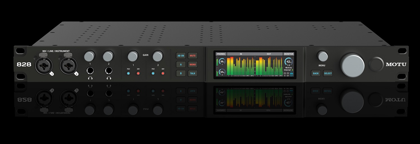This screenshot has width=420, height=144.
Task: Click the OUT channel 1 meter bar
Action: tap(257, 67)
